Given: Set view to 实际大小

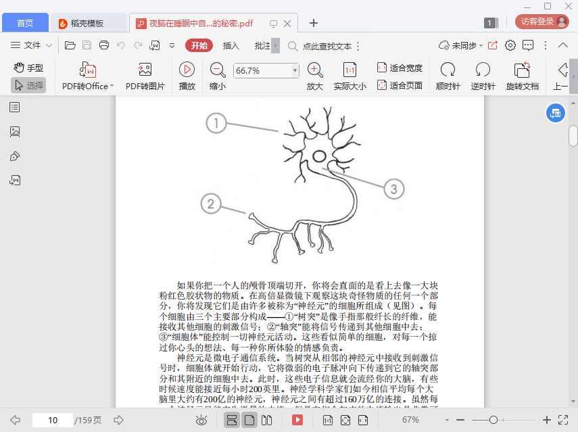Looking at the screenshot, I should tap(350, 76).
